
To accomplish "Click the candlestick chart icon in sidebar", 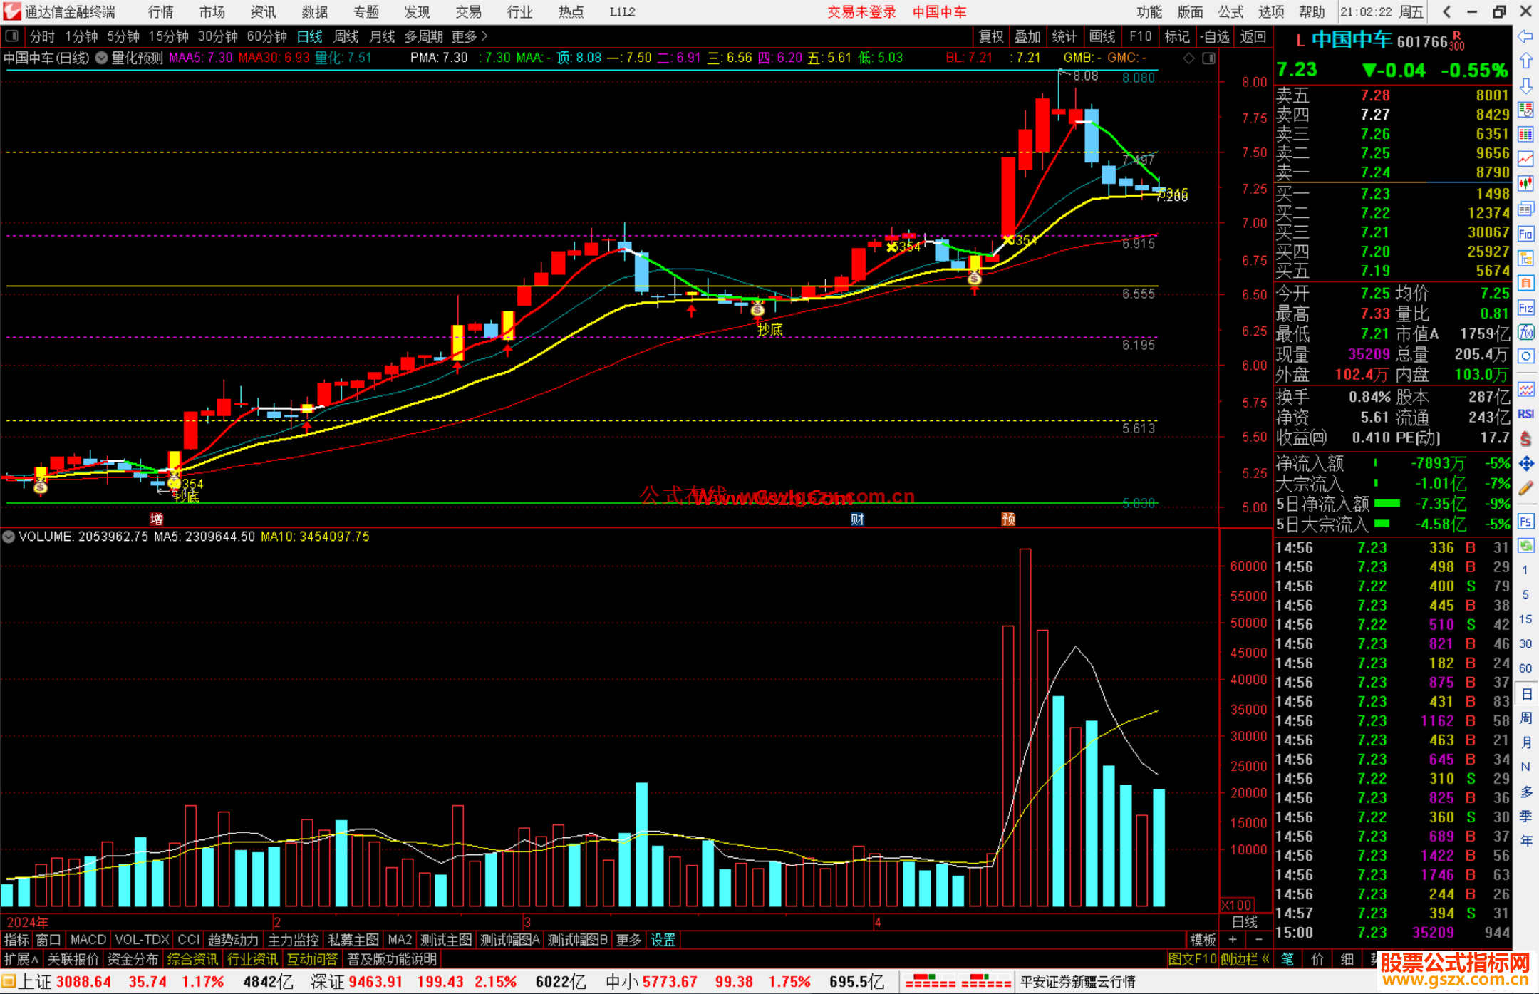I will coord(1525,183).
